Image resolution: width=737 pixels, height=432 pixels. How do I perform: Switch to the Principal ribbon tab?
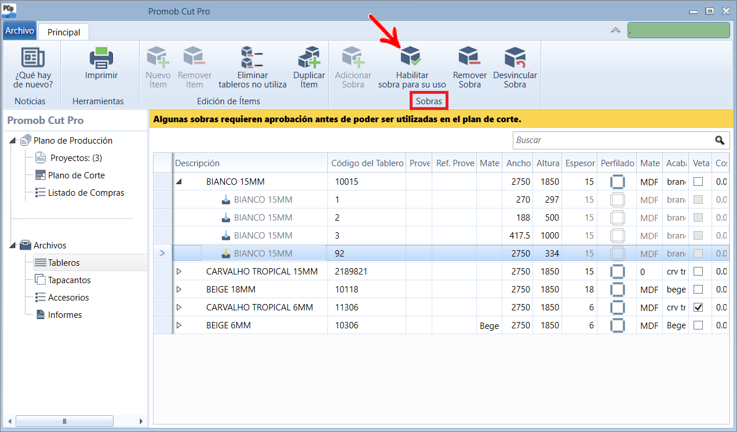point(64,32)
